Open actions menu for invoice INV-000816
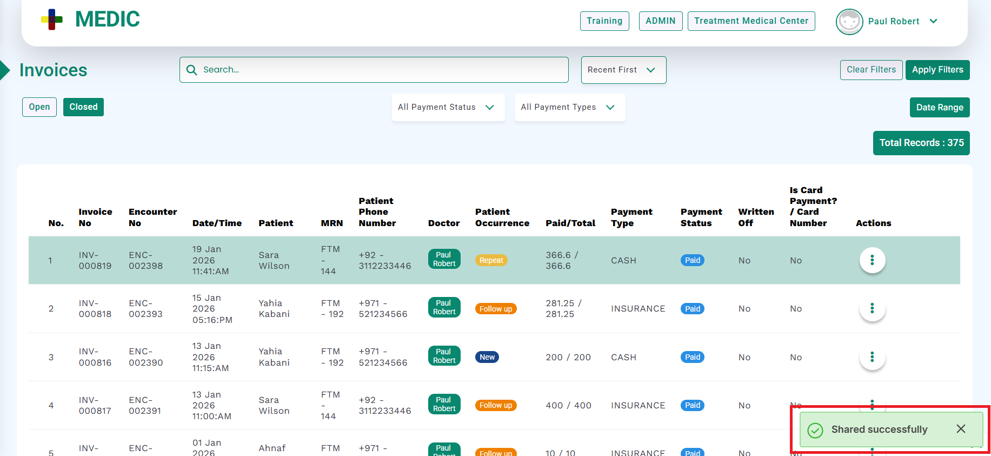 point(872,357)
